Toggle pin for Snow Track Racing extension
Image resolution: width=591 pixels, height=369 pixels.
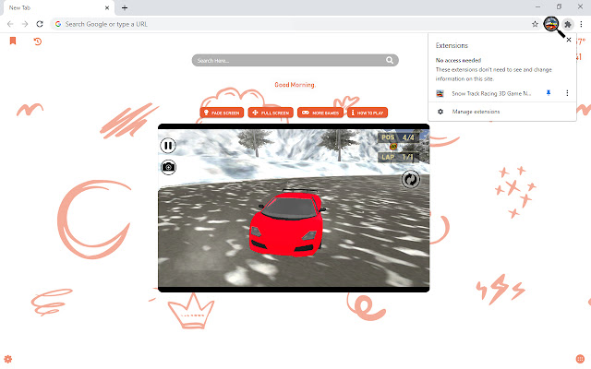[x=549, y=93]
